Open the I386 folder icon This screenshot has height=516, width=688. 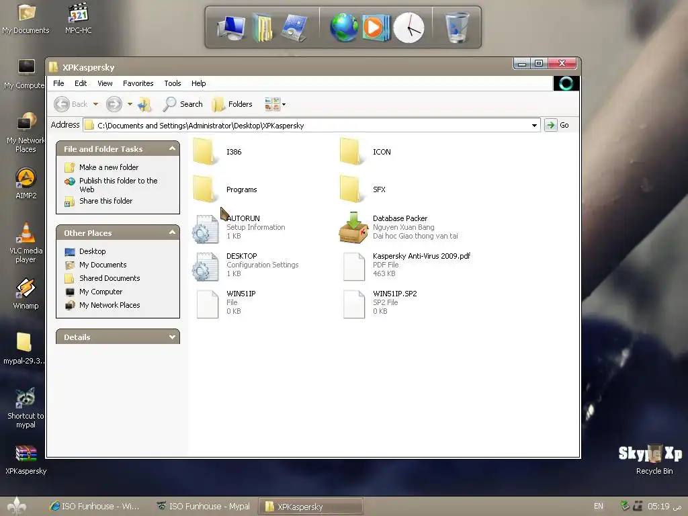pyautogui.click(x=206, y=151)
